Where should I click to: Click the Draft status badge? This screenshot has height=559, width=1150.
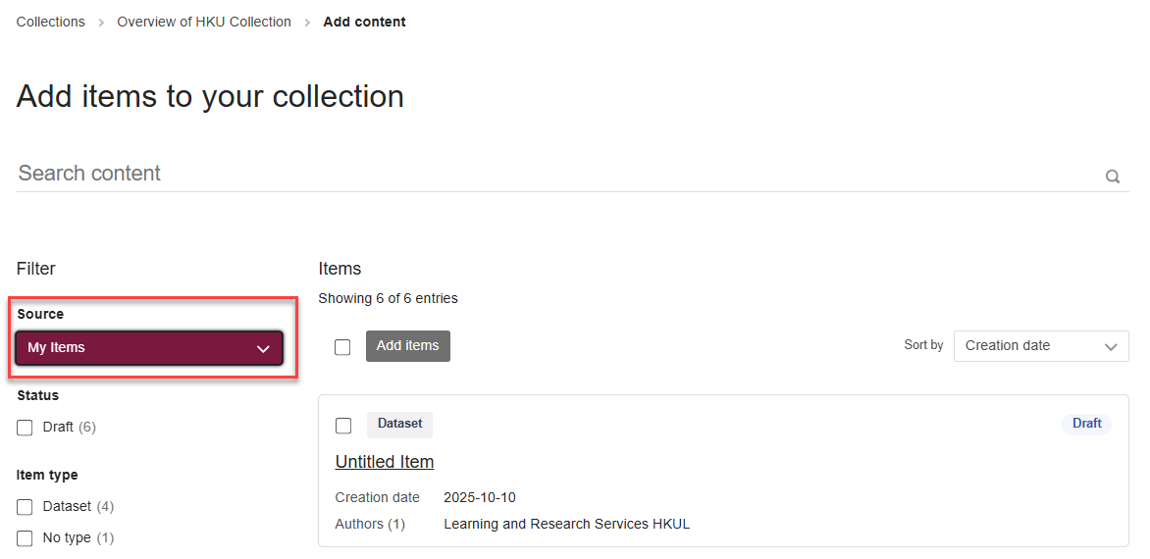tap(1086, 424)
